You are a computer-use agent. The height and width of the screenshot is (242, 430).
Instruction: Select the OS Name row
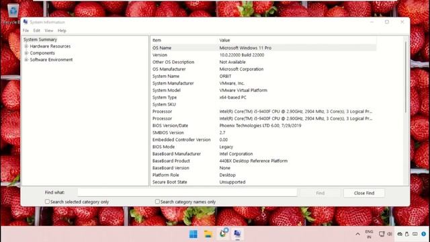pos(263,48)
